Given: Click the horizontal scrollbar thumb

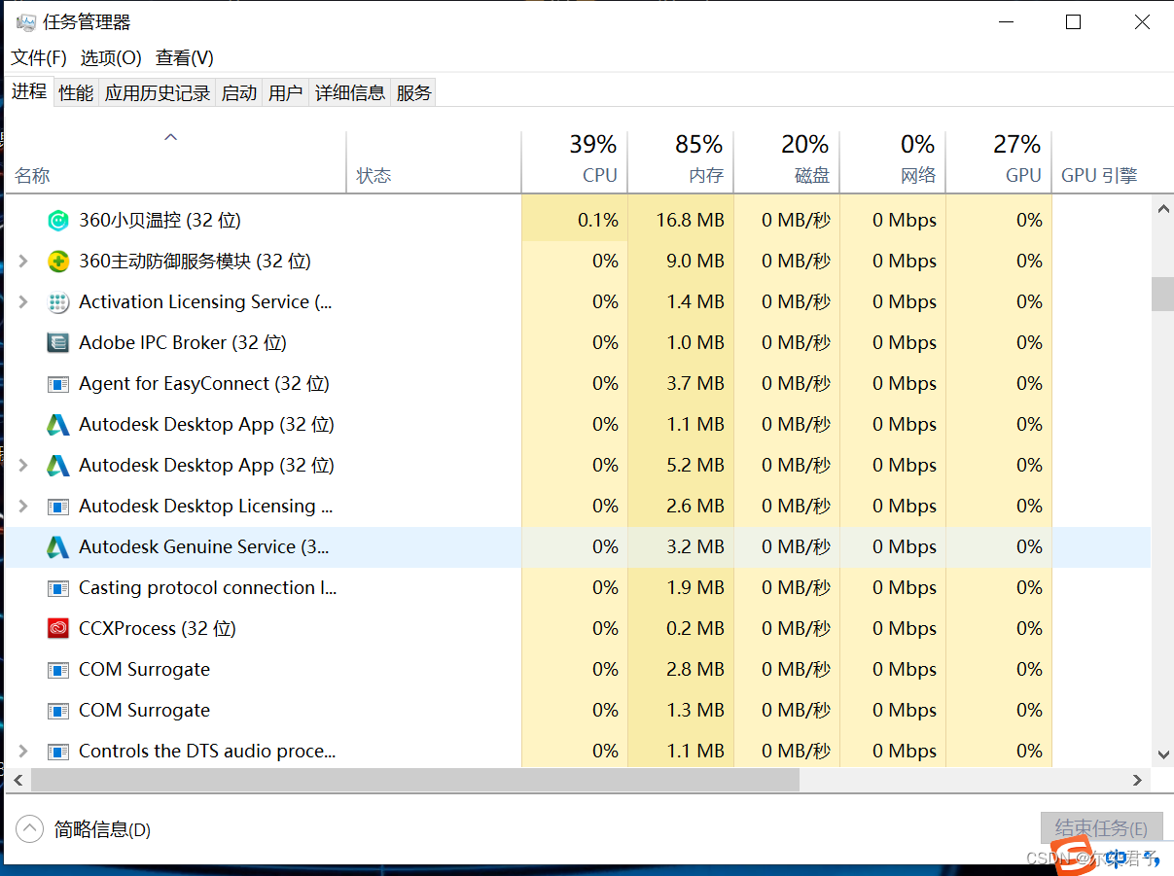Looking at the screenshot, I should click(x=415, y=780).
